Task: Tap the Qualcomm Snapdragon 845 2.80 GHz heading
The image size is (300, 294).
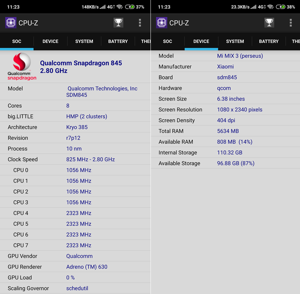Action: (x=81, y=67)
